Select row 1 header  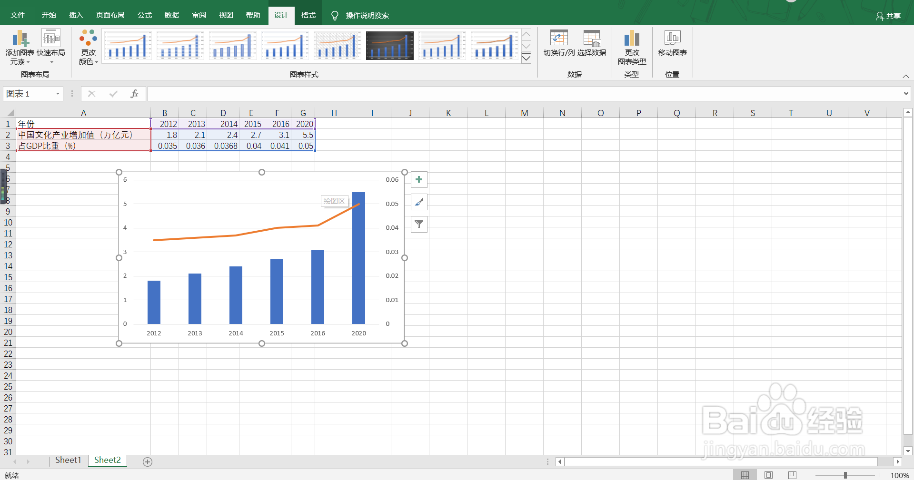[x=8, y=124]
